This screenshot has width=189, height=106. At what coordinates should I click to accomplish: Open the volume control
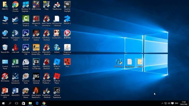169,103
